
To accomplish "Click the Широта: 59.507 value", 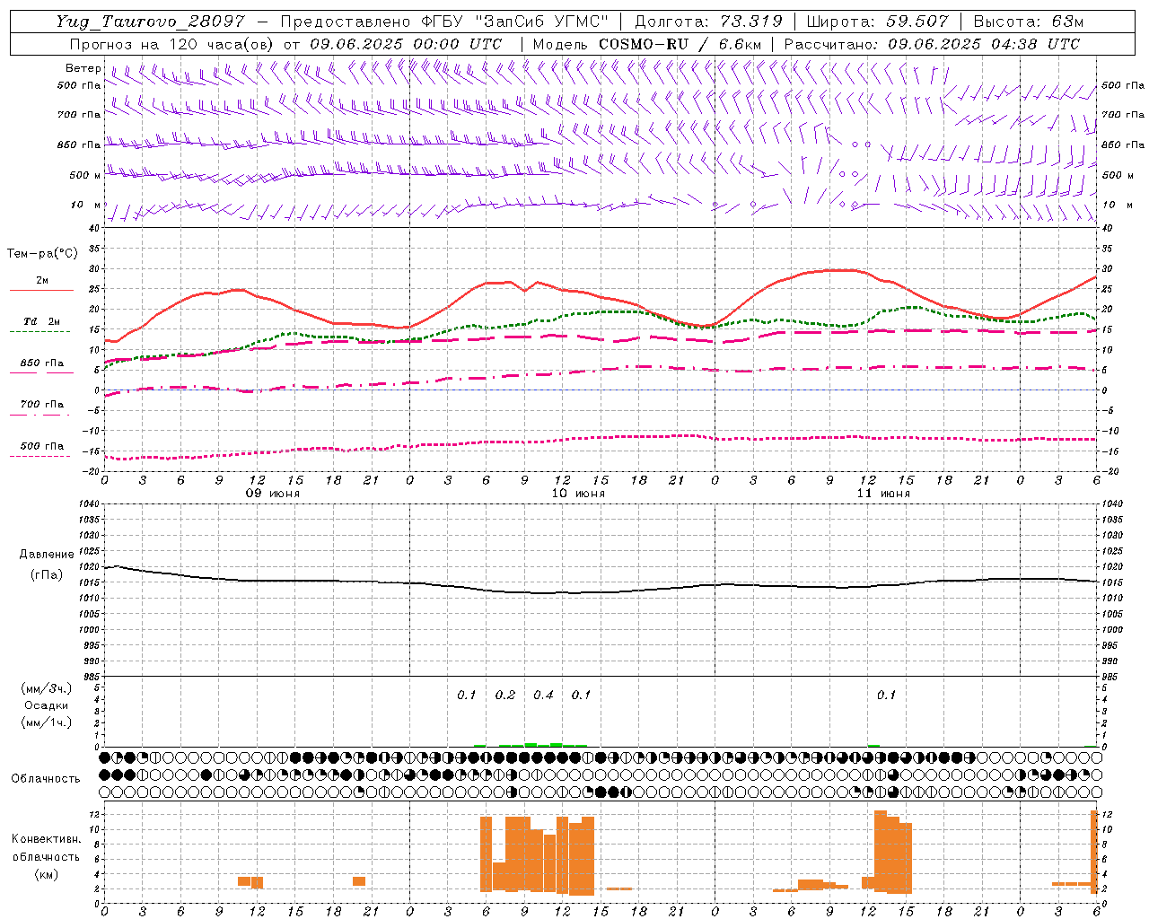I will point(878,22).
